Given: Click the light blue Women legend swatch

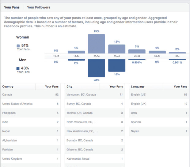Looking at the screenshot, I should tap(18, 46).
